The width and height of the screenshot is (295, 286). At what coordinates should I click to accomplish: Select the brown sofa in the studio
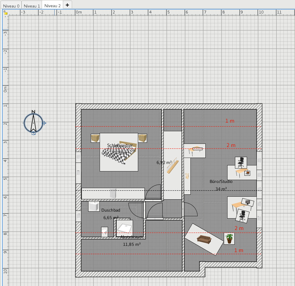coord(204,239)
